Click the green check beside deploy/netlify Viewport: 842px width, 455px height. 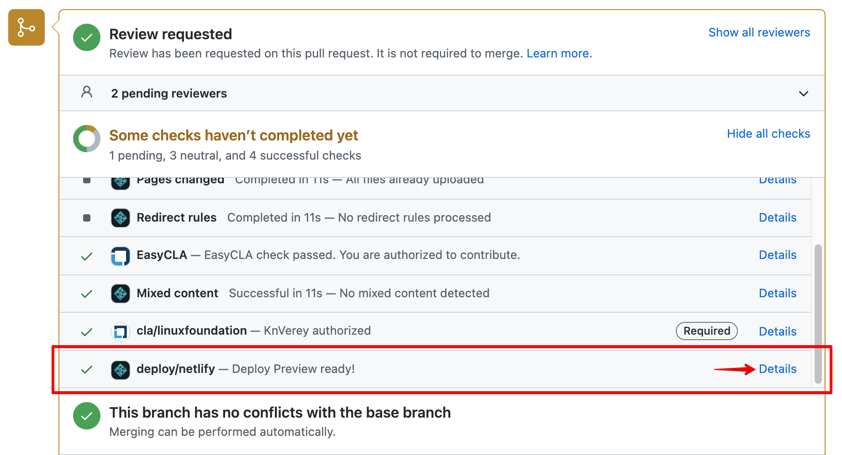tap(86, 370)
